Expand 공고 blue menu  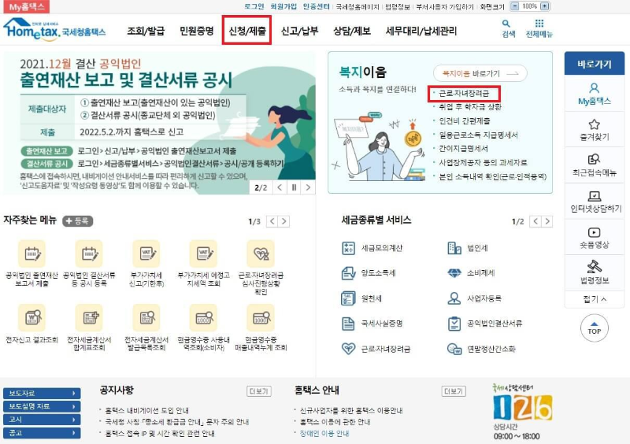tap(42, 433)
